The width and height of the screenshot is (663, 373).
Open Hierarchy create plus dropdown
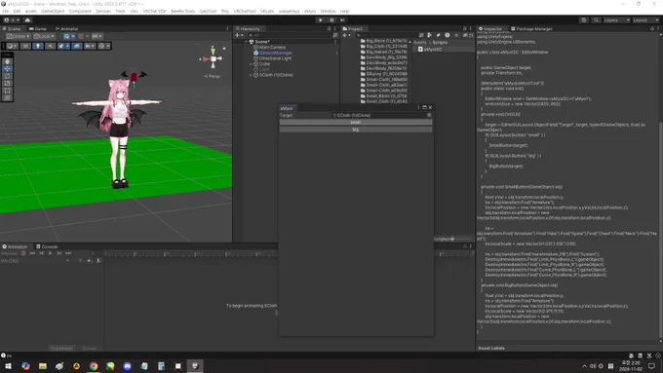pos(239,35)
